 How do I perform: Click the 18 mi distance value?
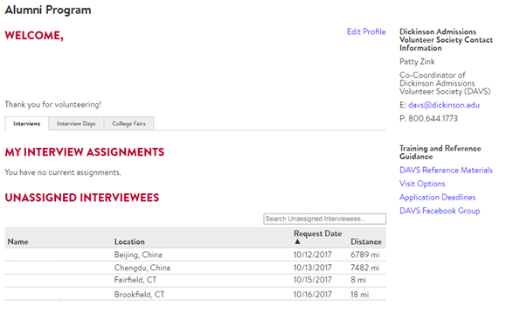[359, 294]
